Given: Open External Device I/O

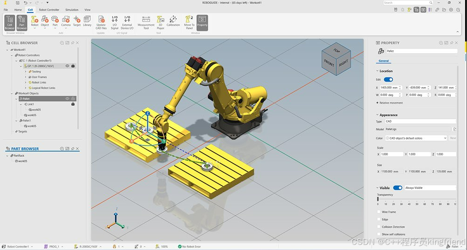Looking at the screenshot, I should (127, 22).
